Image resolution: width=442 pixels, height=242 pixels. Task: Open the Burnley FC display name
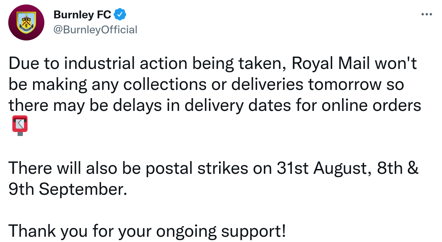pyautogui.click(x=82, y=15)
